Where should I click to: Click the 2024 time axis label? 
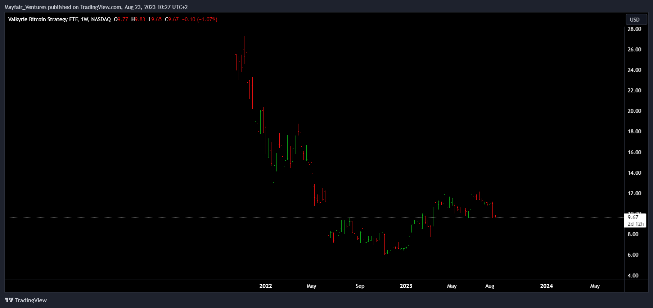pos(546,286)
